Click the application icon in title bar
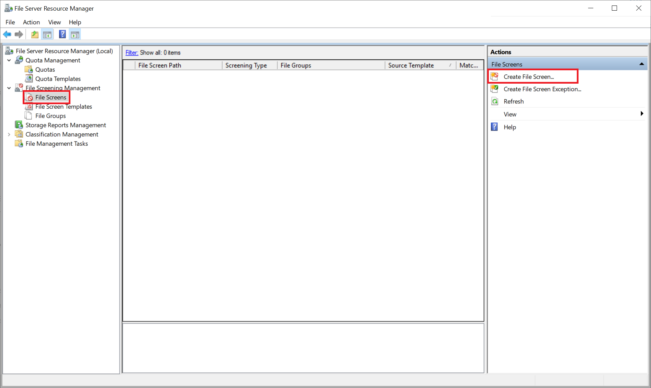Viewport: 651px width, 388px height. click(x=9, y=8)
